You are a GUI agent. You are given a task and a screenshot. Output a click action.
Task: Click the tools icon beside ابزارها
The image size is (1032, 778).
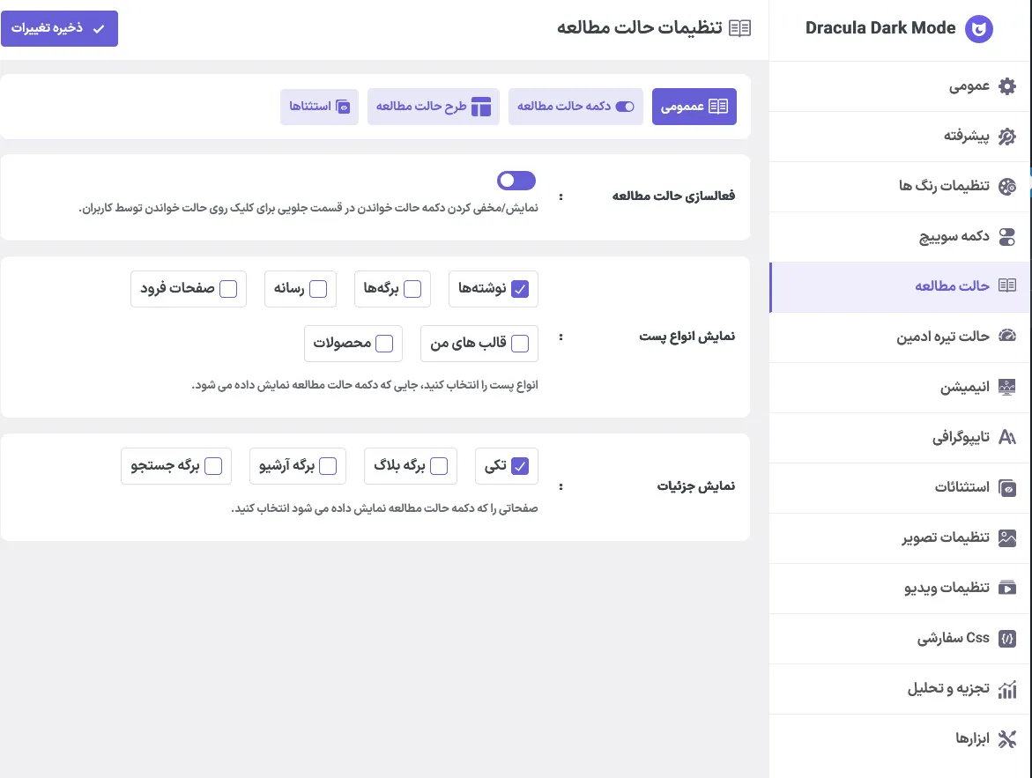pyautogui.click(x=1007, y=739)
